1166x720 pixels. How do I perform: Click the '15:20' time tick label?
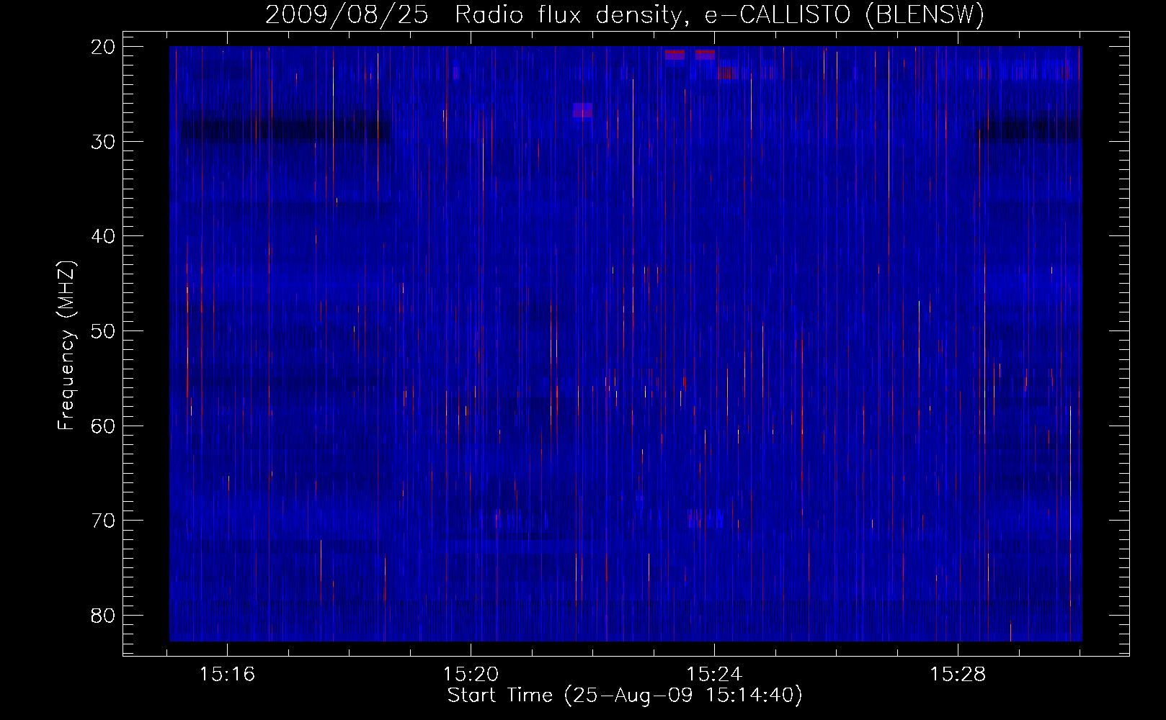click(x=471, y=675)
